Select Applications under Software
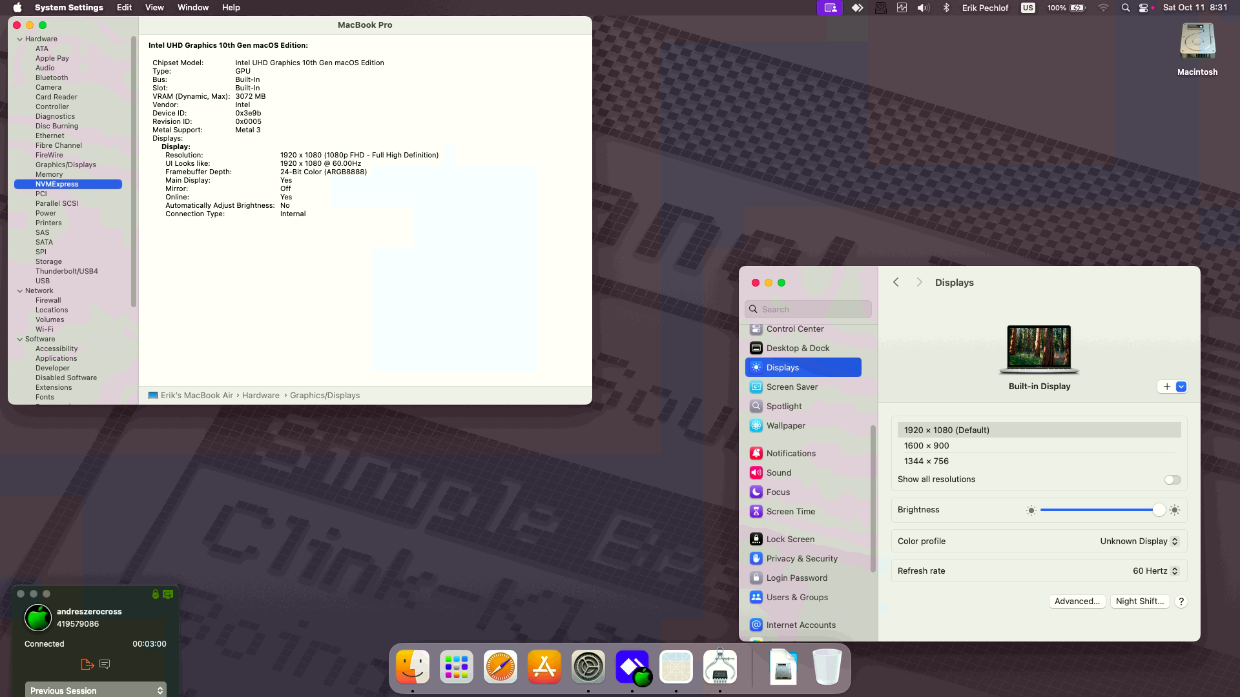 tap(56, 359)
